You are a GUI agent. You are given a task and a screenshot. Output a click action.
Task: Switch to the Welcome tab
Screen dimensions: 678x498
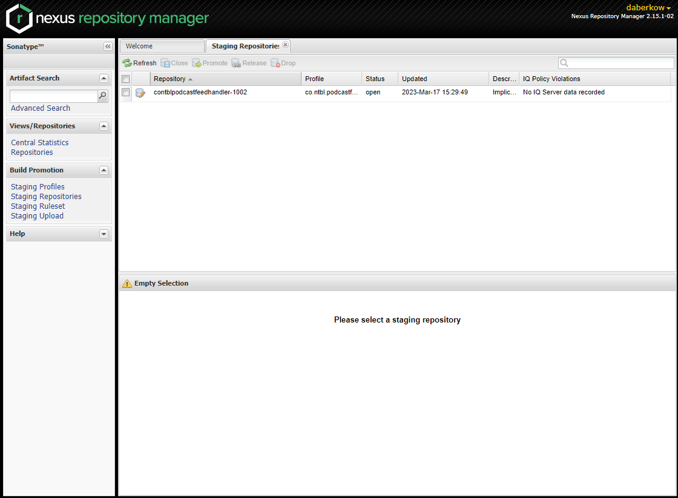[162, 46]
